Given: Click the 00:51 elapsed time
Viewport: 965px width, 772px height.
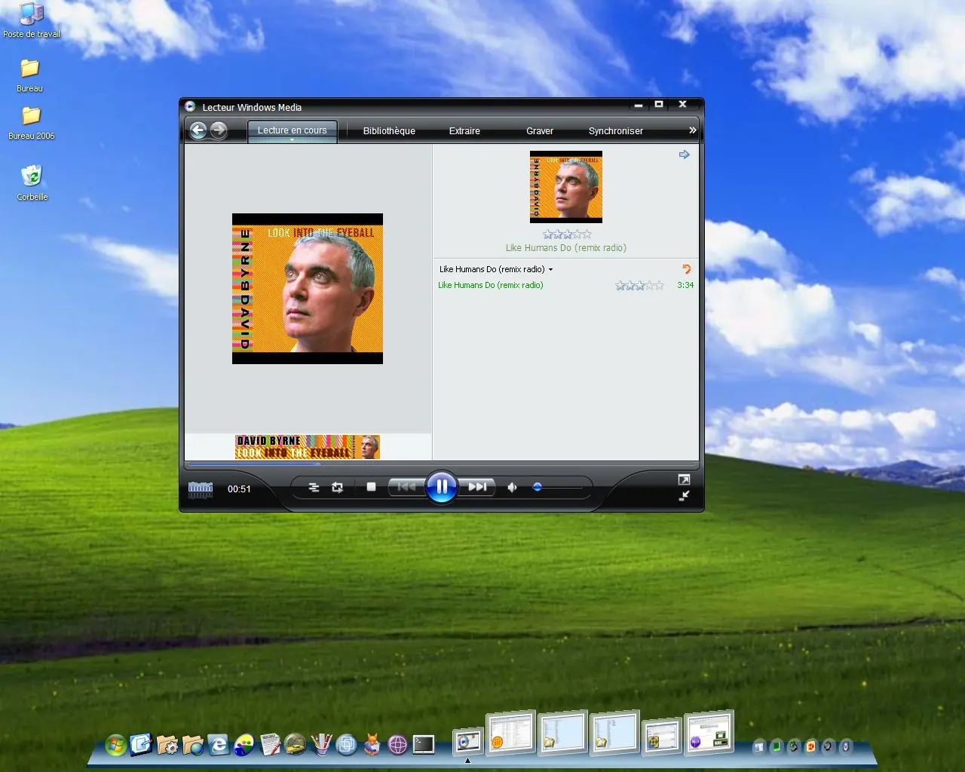Looking at the screenshot, I should tap(239, 489).
